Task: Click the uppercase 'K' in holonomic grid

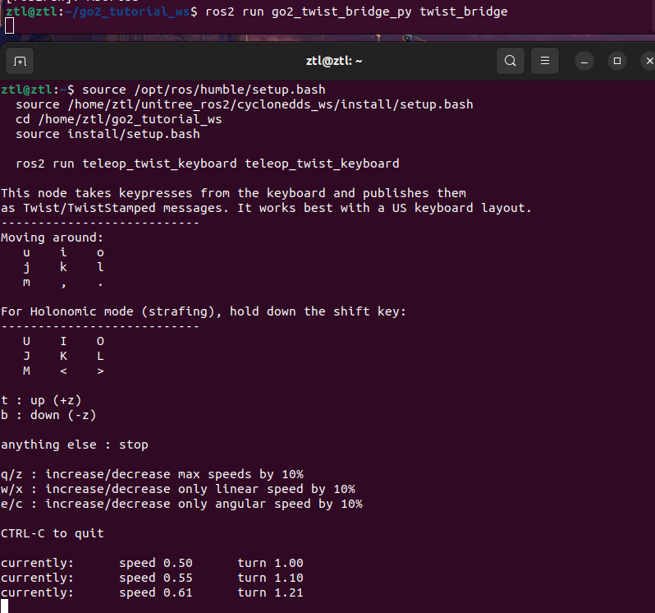Action: (63, 357)
